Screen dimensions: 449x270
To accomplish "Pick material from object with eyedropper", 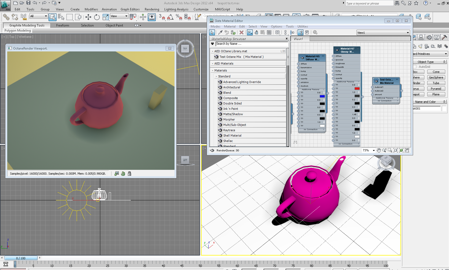I will (x=220, y=32).
